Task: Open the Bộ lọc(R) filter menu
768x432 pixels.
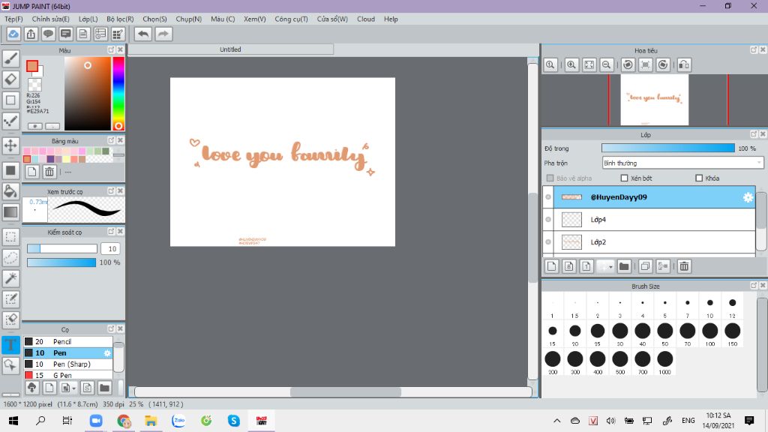Action: (x=120, y=19)
